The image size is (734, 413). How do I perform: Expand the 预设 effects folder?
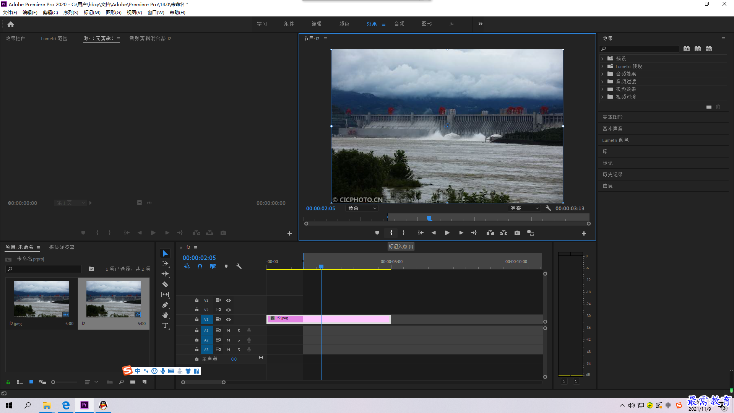tap(602, 59)
